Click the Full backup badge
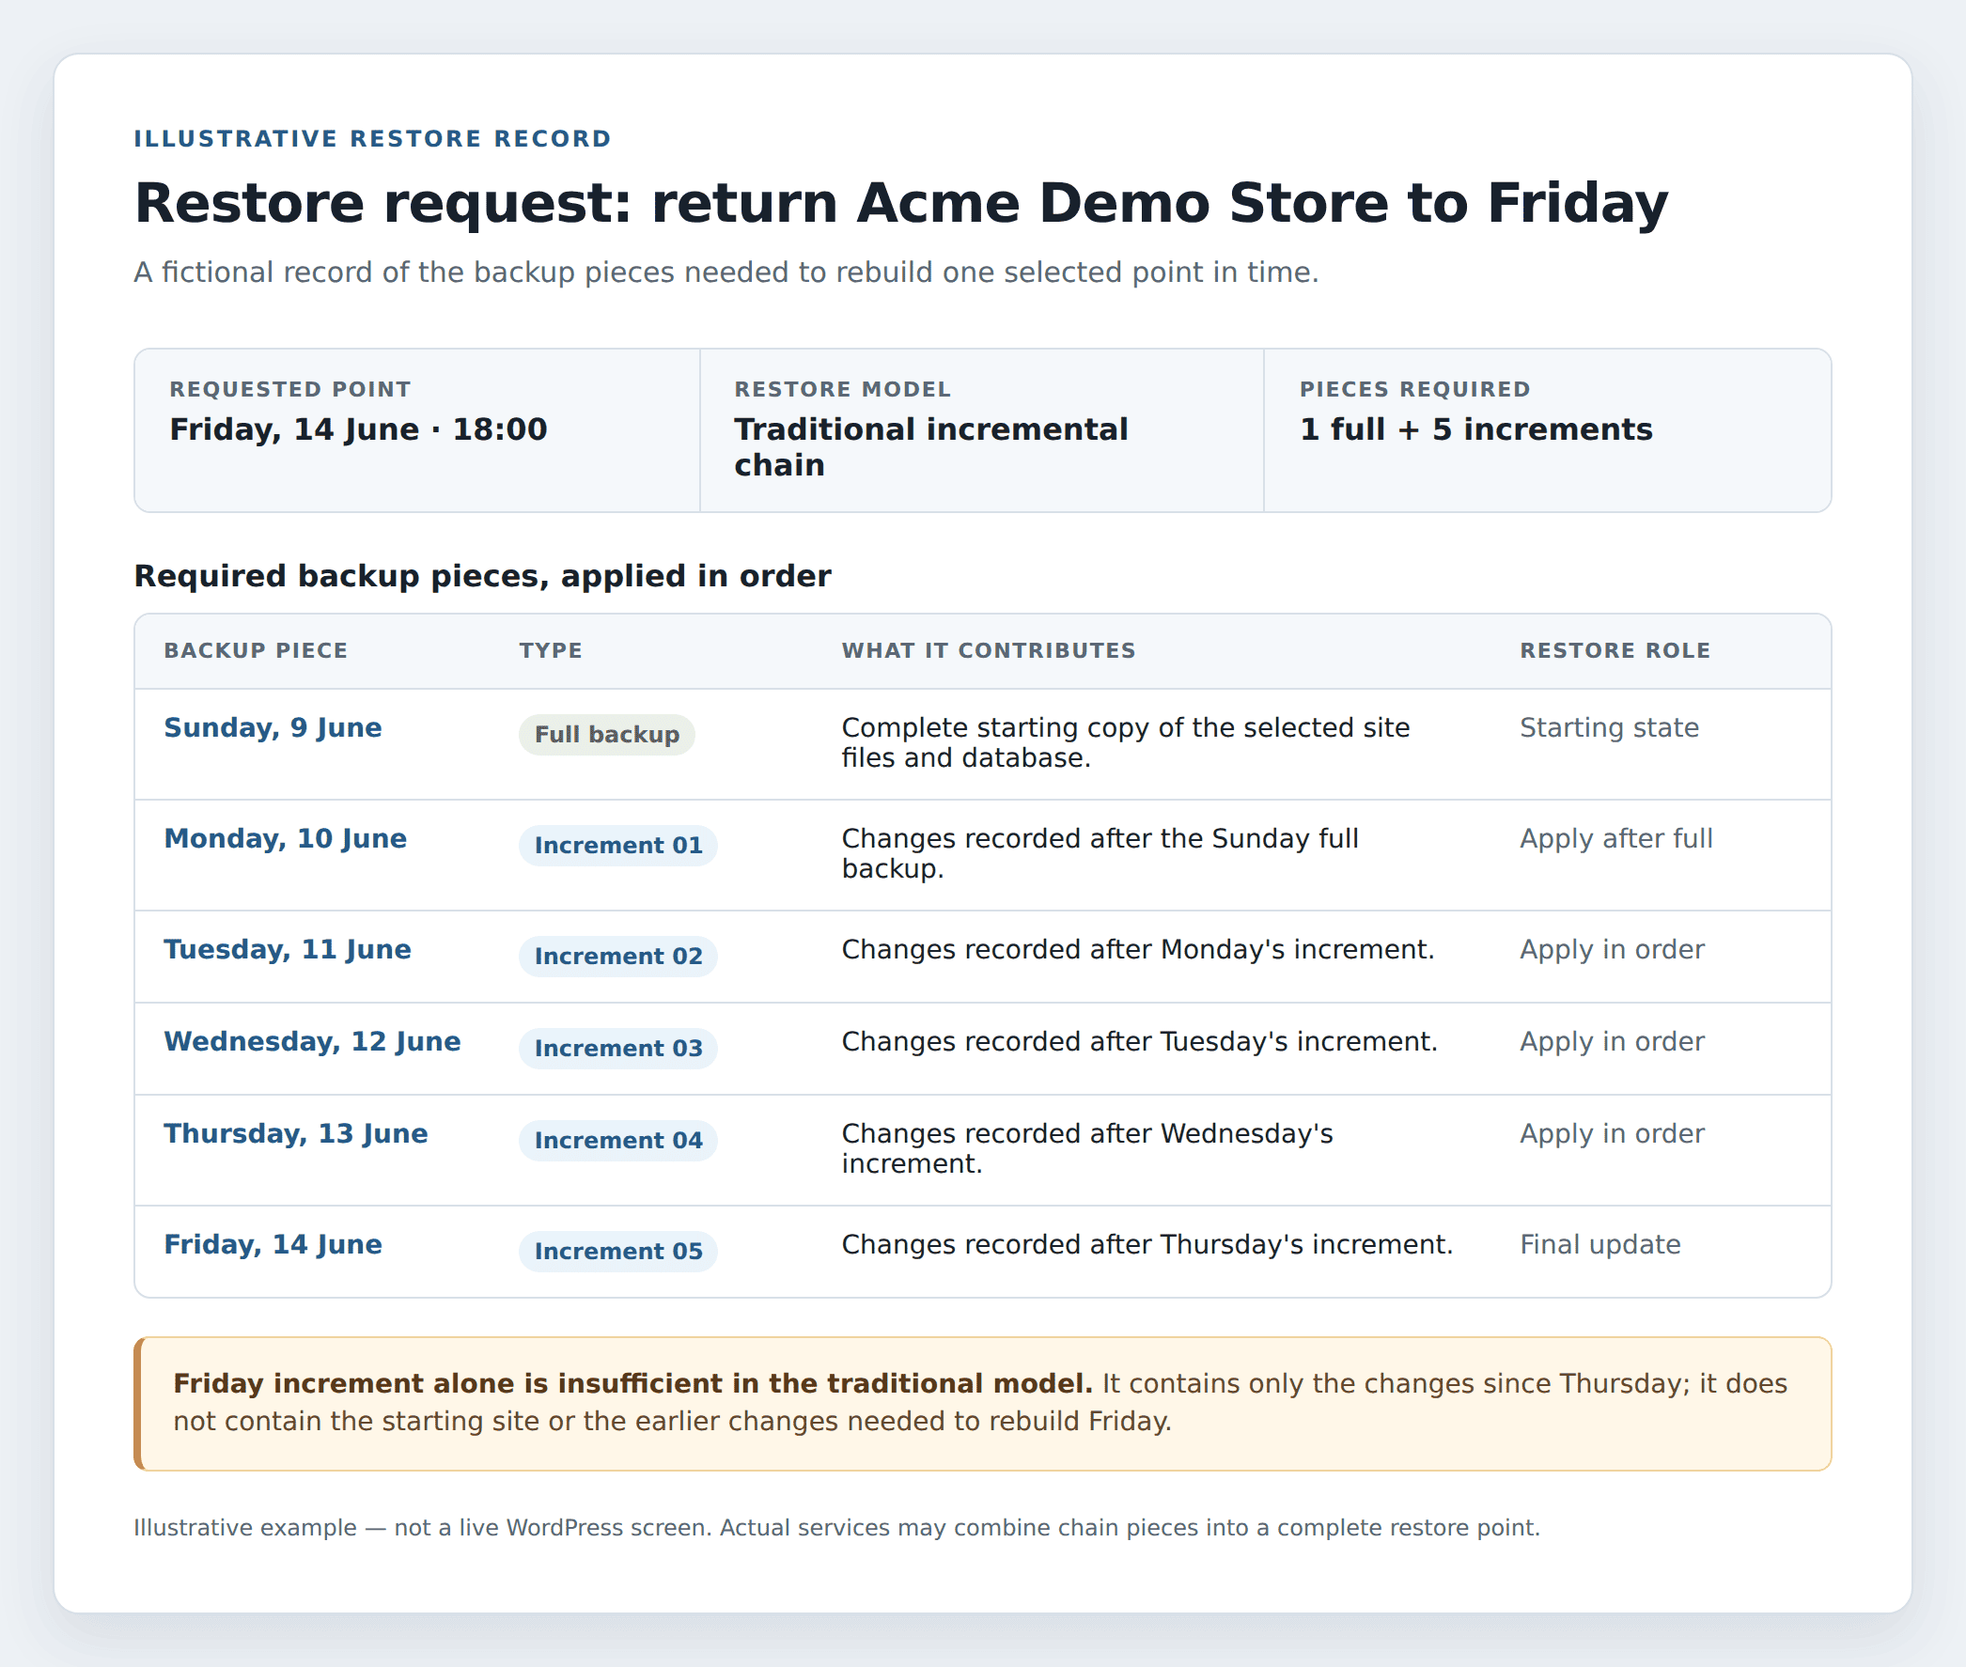The height and width of the screenshot is (1667, 1966). point(607,734)
